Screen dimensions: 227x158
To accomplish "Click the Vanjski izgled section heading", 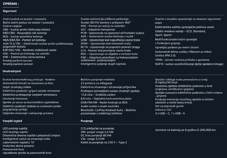I will coord(12,121).
